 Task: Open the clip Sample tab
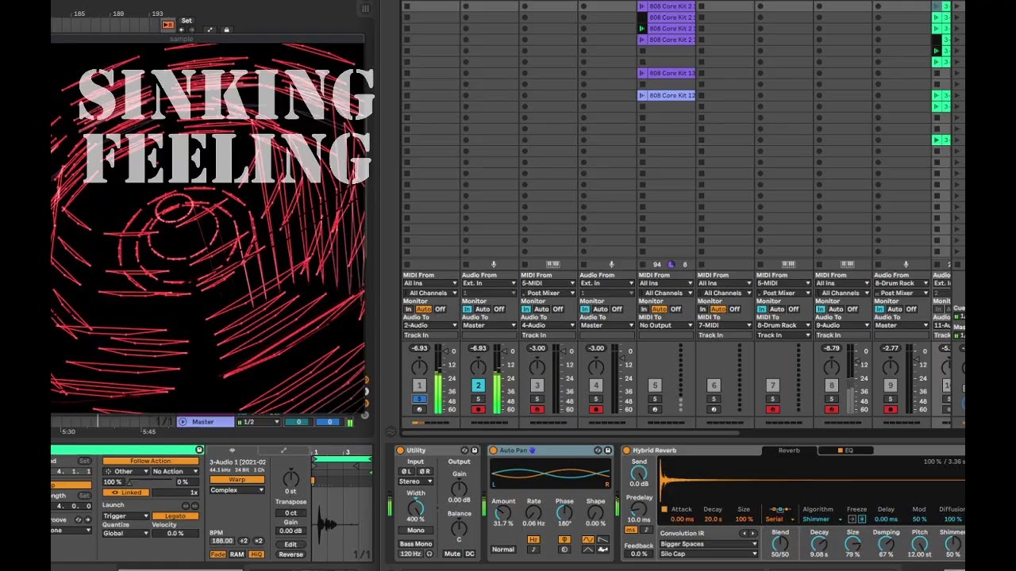(232, 450)
